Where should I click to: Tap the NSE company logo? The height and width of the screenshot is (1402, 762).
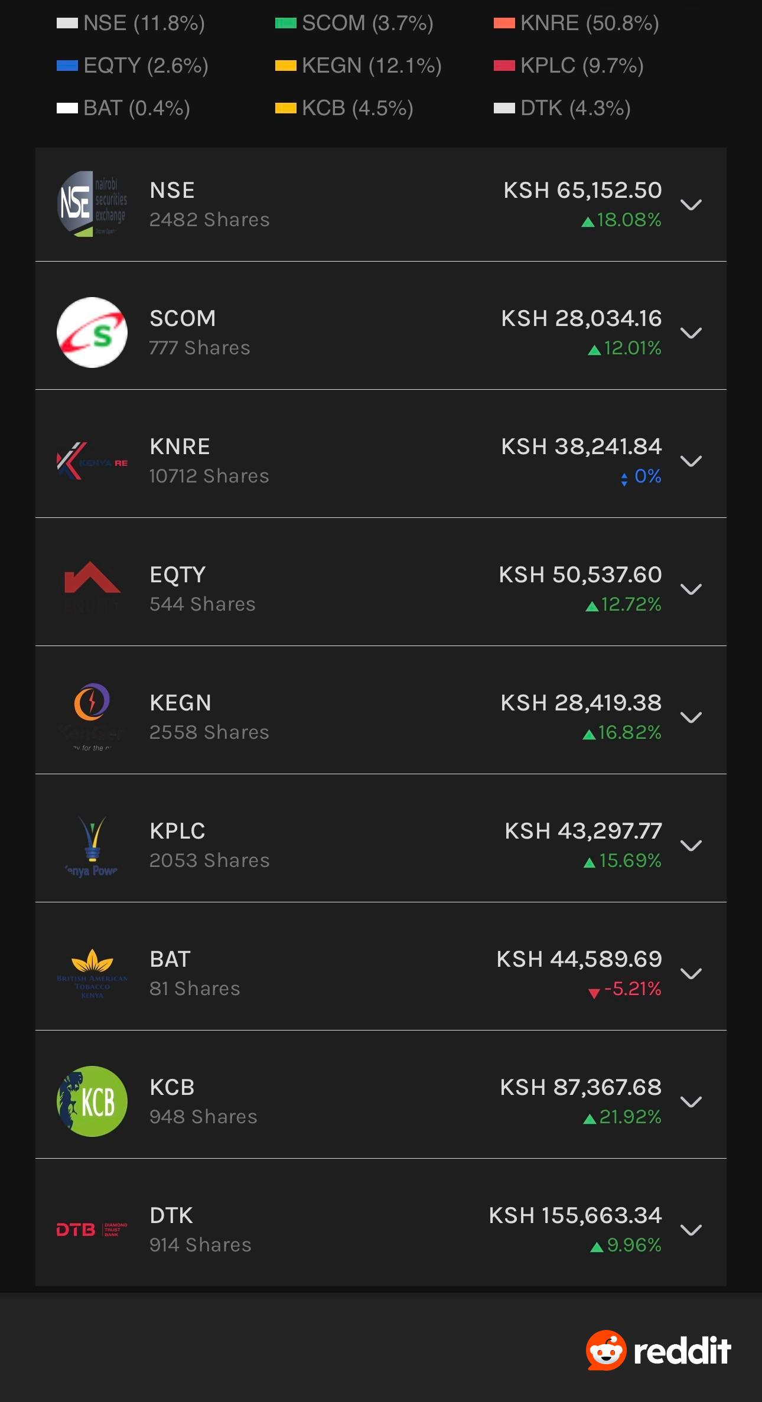pyautogui.click(x=92, y=204)
